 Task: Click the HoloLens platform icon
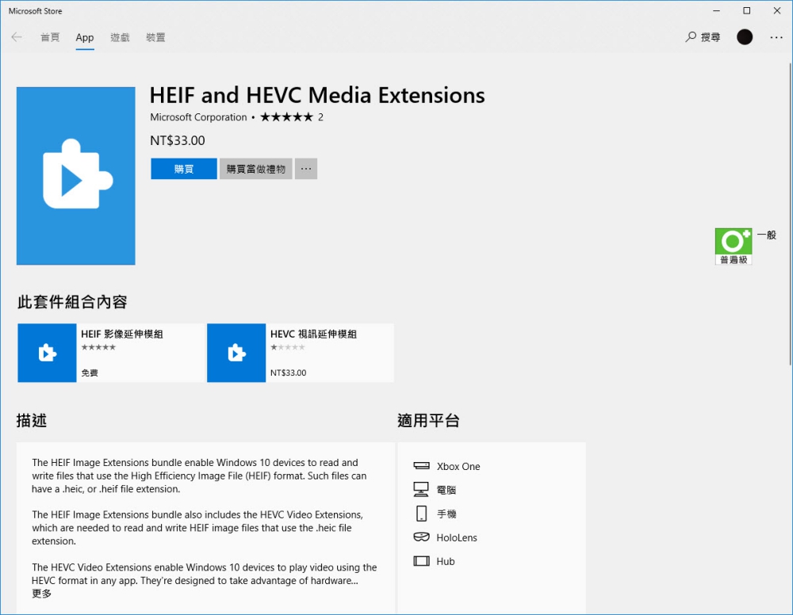click(x=421, y=537)
